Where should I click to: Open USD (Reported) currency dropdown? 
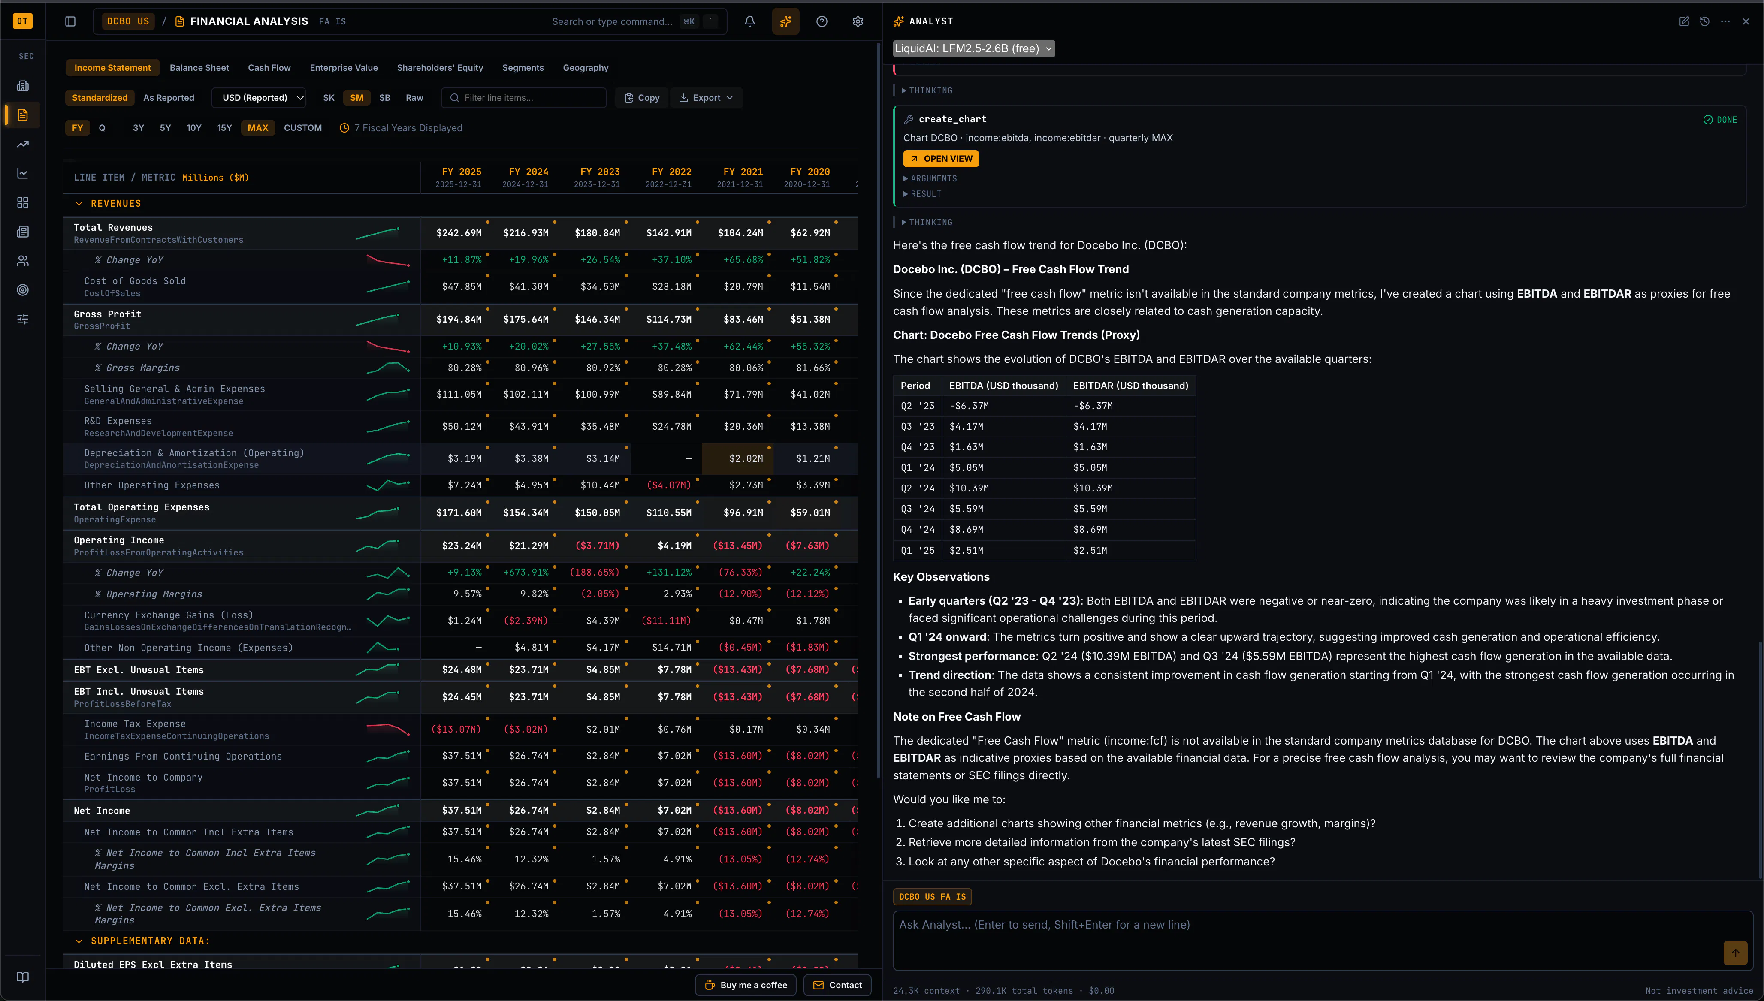(x=259, y=98)
